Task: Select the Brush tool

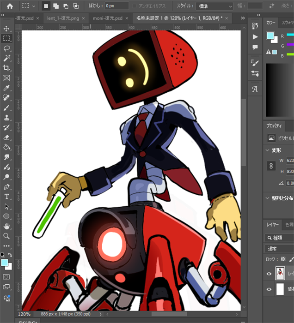Action: point(6,108)
